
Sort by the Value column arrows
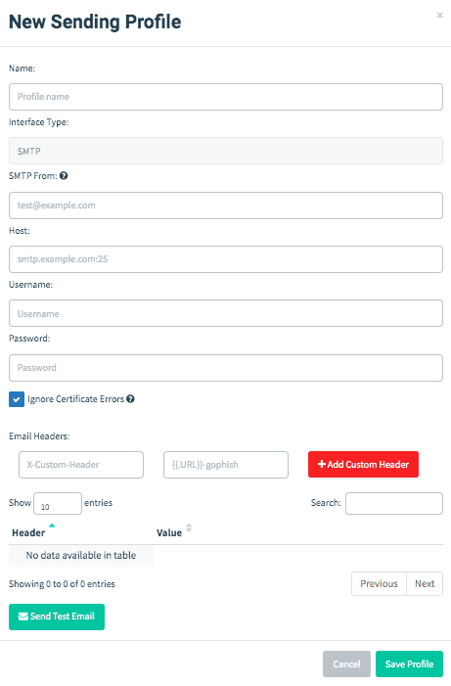pos(189,527)
